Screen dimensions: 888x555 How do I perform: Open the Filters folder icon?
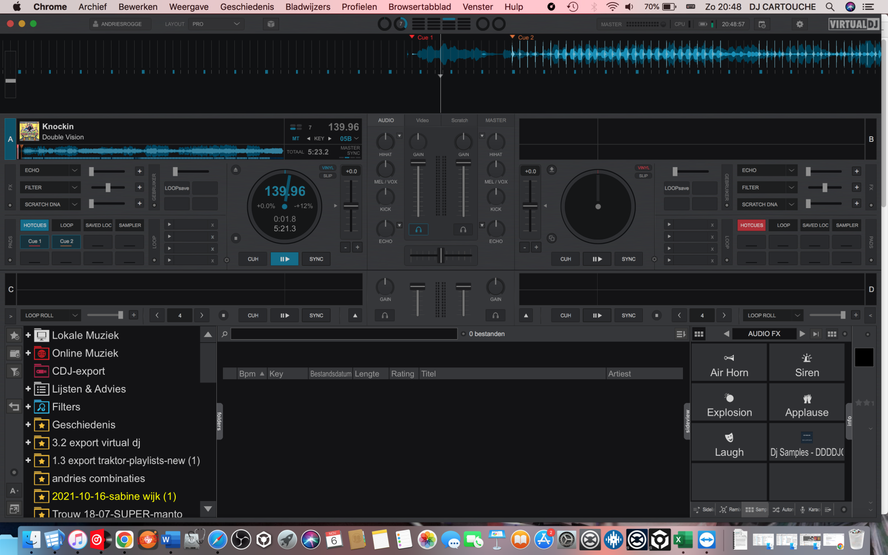pos(42,407)
